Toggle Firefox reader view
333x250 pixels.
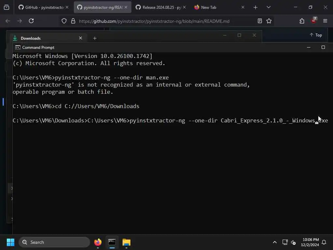point(260,21)
